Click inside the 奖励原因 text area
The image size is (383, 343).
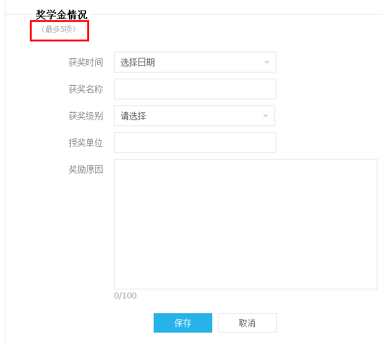(246, 224)
